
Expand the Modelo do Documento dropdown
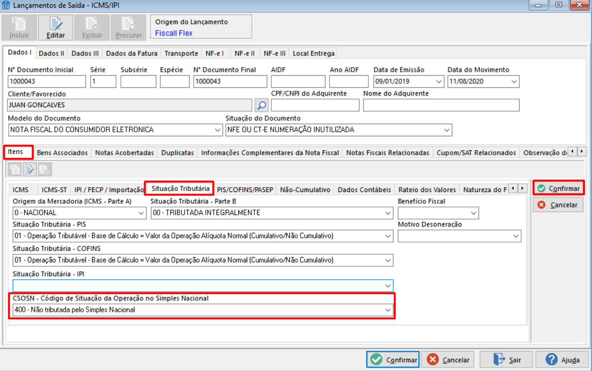[218, 130]
